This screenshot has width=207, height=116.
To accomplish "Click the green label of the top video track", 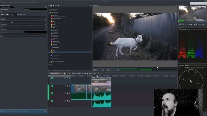I will point(52,78).
